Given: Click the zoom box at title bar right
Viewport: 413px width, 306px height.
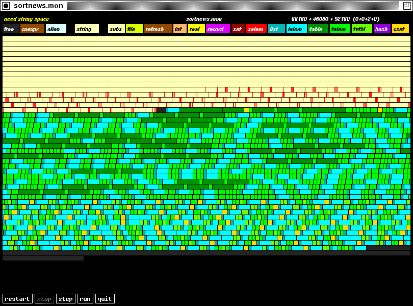Looking at the screenshot, I should click(x=406, y=6).
